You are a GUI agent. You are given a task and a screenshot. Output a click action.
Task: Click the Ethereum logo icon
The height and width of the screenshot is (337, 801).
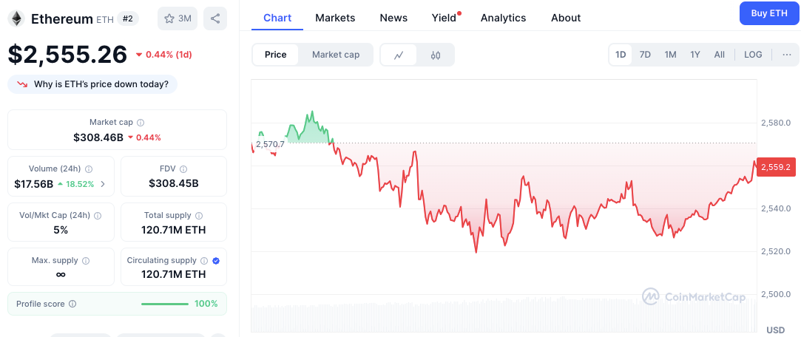click(x=16, y=19)
